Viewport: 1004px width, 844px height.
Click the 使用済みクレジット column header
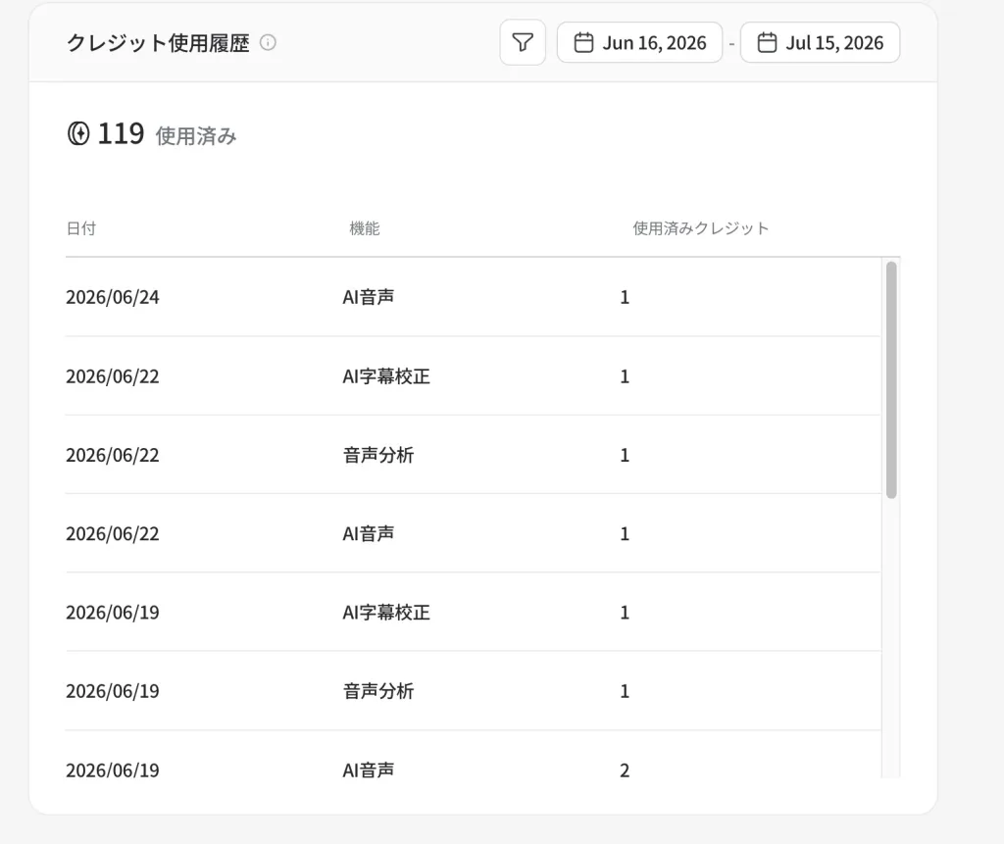700,228
